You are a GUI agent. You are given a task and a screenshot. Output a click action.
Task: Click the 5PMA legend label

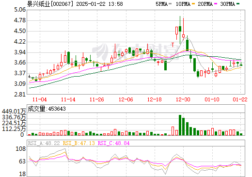pos(161,4)
